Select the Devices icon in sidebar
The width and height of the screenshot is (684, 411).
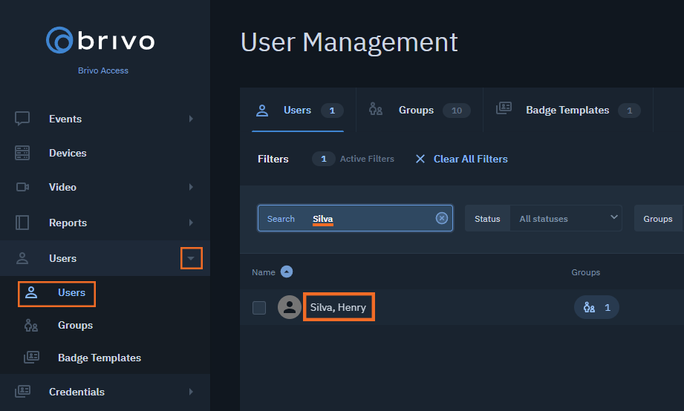click(22, 153)
